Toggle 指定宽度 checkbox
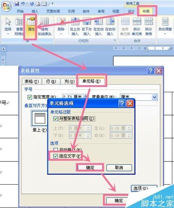Viewport: 174px width, 208px height. [30, 97]
